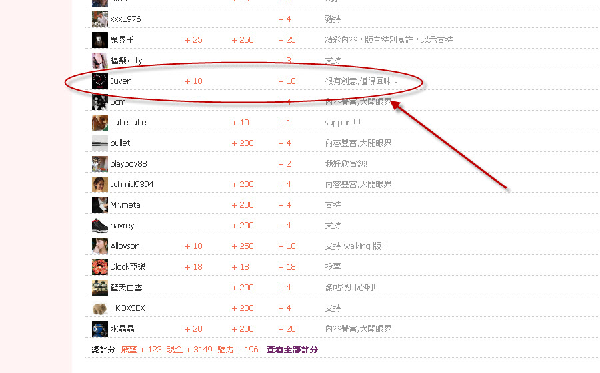Click the avatar beside Alloyson
The width and height of the screenshot is (600, 373).
(99, 246)
